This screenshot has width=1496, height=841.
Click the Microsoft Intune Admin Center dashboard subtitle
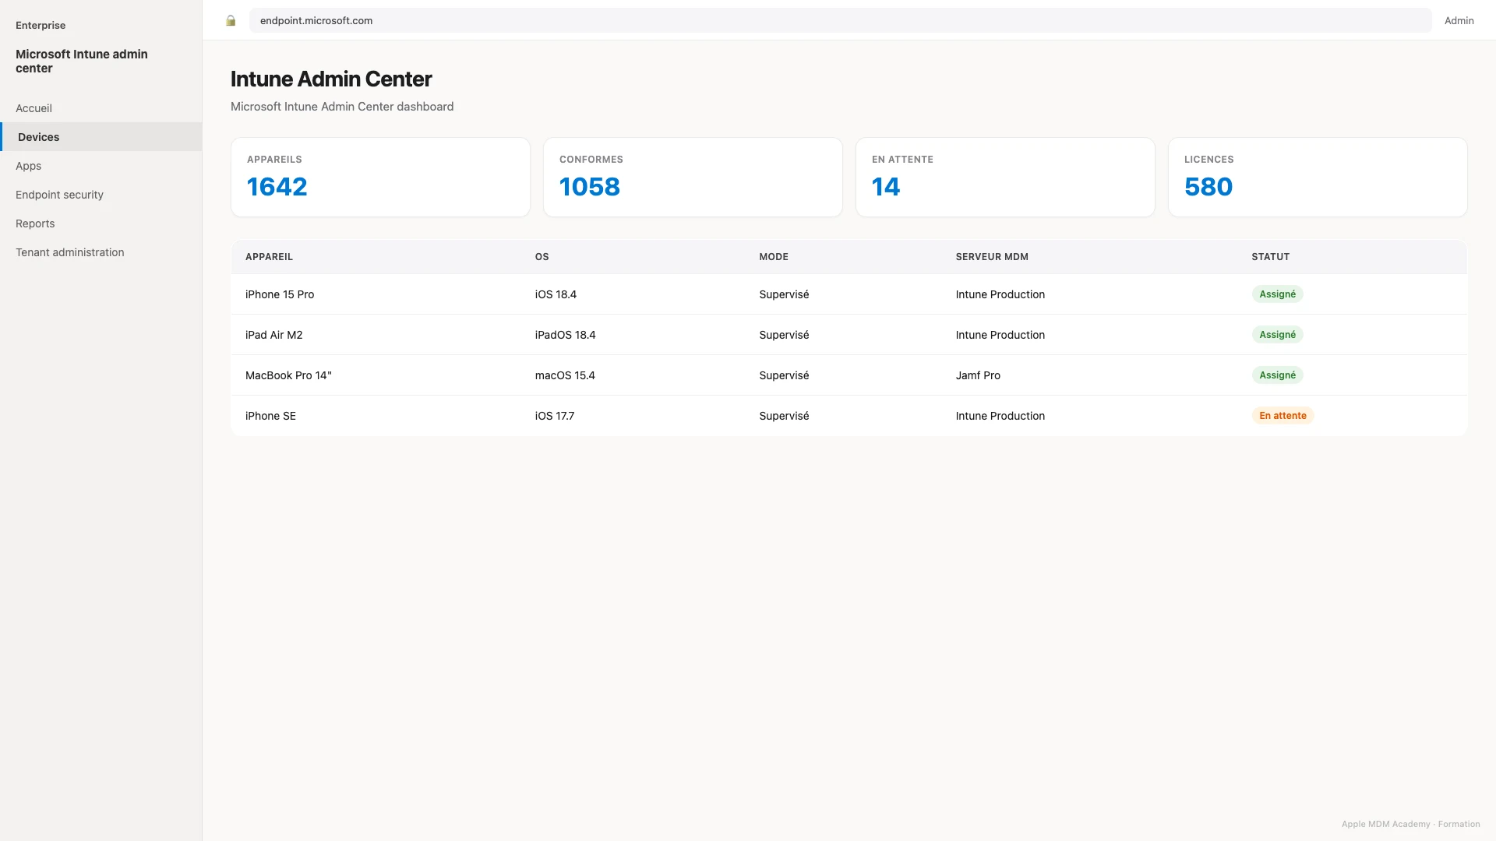pyautogui.click(x=342, y=107)
